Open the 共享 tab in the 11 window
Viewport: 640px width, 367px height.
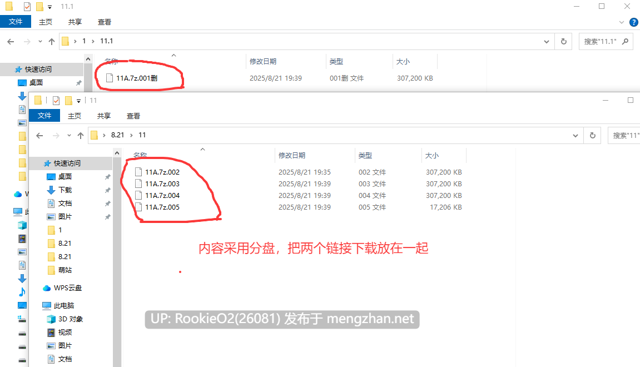tap(103, 116)
